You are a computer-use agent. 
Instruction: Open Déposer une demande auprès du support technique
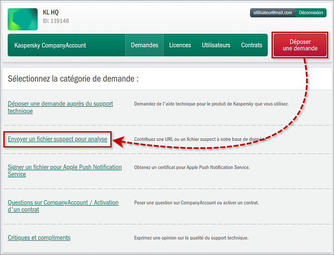60,107
